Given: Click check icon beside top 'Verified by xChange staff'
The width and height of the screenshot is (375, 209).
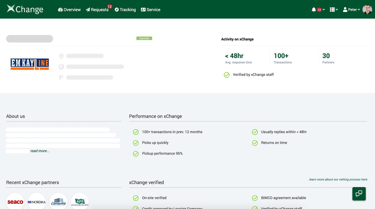Looking at the screenshot, I should (x=227, y=75).
